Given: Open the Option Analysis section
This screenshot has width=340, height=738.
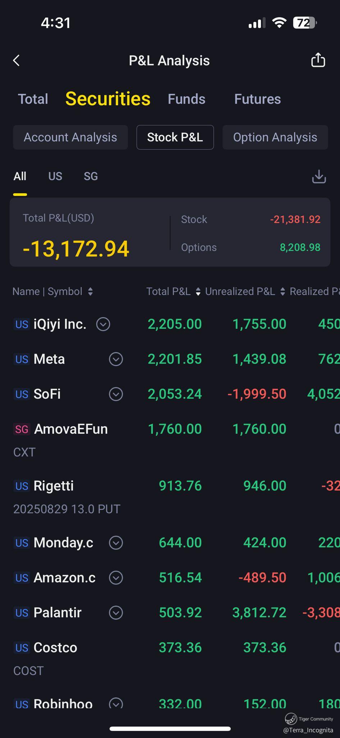Looking at the screenshot, I should click(x=275, y=137).
